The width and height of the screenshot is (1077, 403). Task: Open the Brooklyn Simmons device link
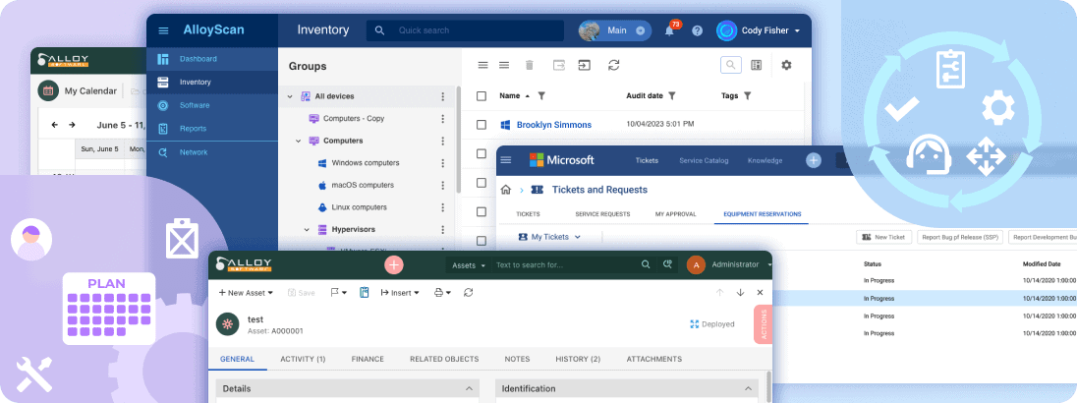[x=555, y=125]
